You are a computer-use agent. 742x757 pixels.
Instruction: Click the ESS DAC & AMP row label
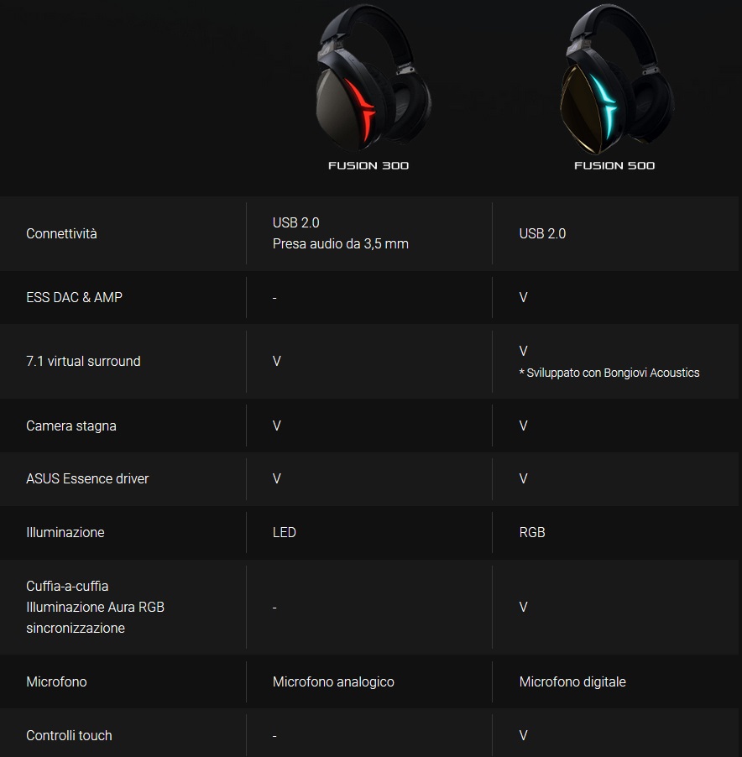(74, 297)
